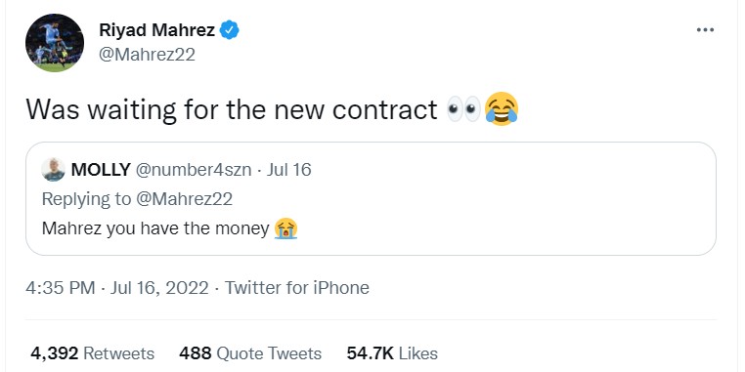This screenshot has width=745, height=372.
Task: Click the 'Was waiting for the new contract' text
Action: point(232,109)
